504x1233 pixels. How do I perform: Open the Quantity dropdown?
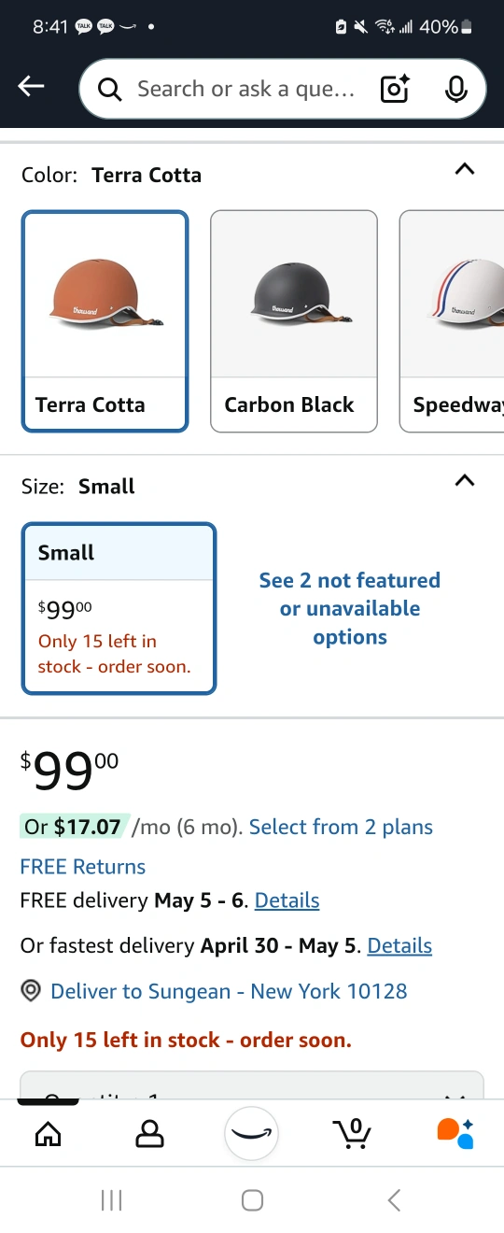click(252, 1085)
